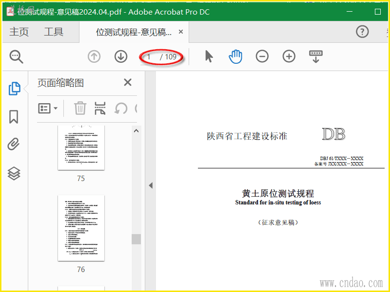Go to previous page arrow
This screenshot has height=292, width=390.
(94, 56)
